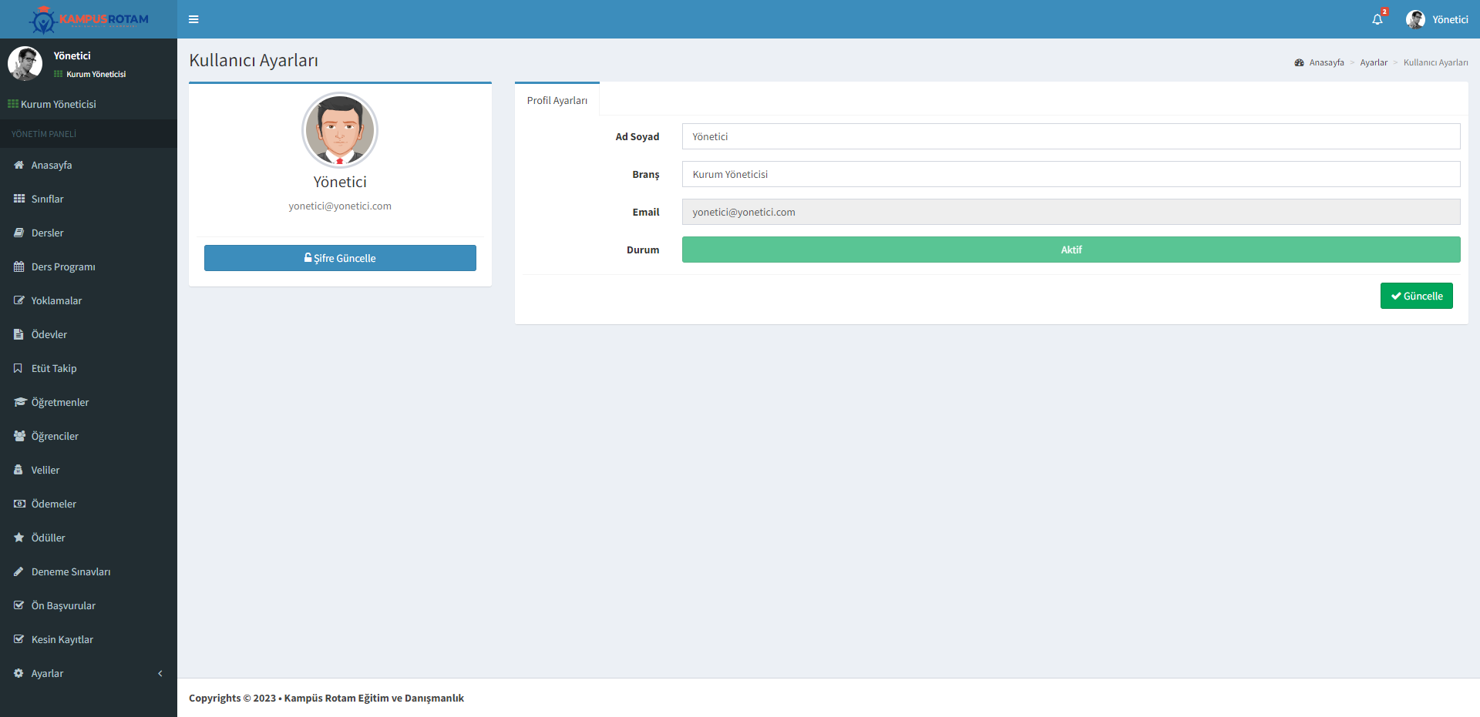The image size is (1480, 717).
Task: Click the large profile avatar picture
Action: tap(340, 130)
